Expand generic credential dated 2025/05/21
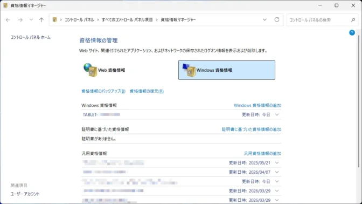This screenshot has height=204, width=362. pos(277,163)
